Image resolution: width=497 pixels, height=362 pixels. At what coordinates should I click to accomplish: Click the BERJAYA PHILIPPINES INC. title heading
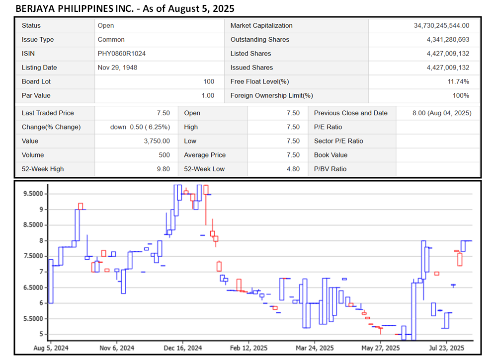[x=125, y=8]
